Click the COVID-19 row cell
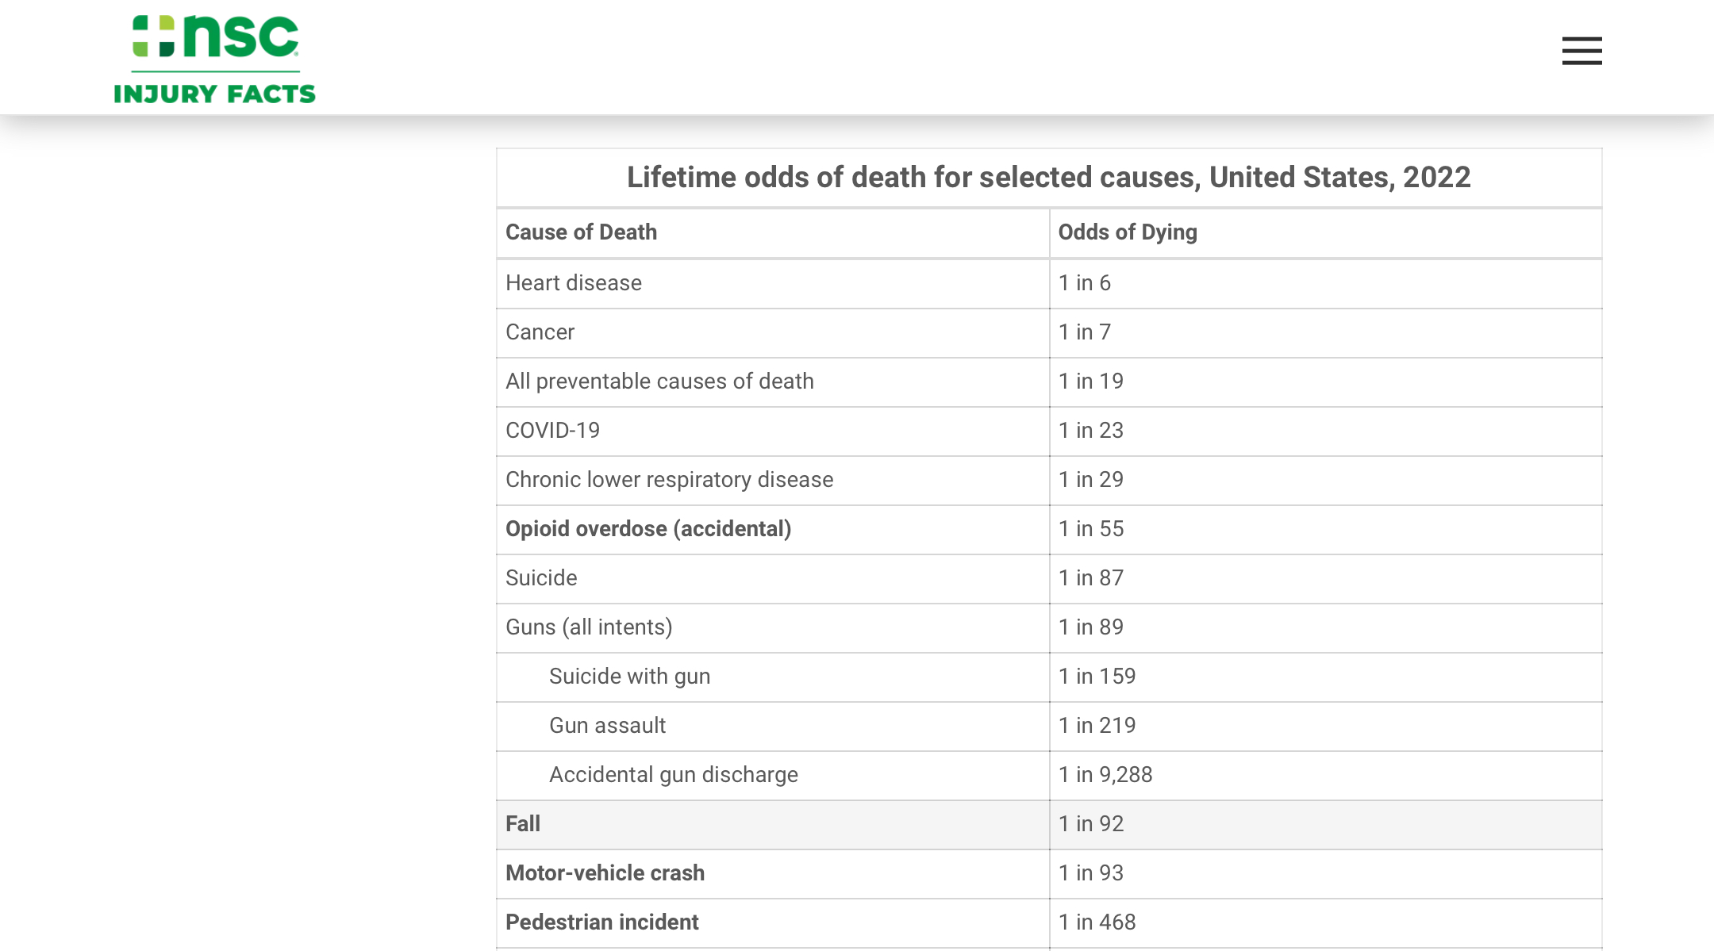The width and height of the screenshot is (1714, 951). (552, 431)
